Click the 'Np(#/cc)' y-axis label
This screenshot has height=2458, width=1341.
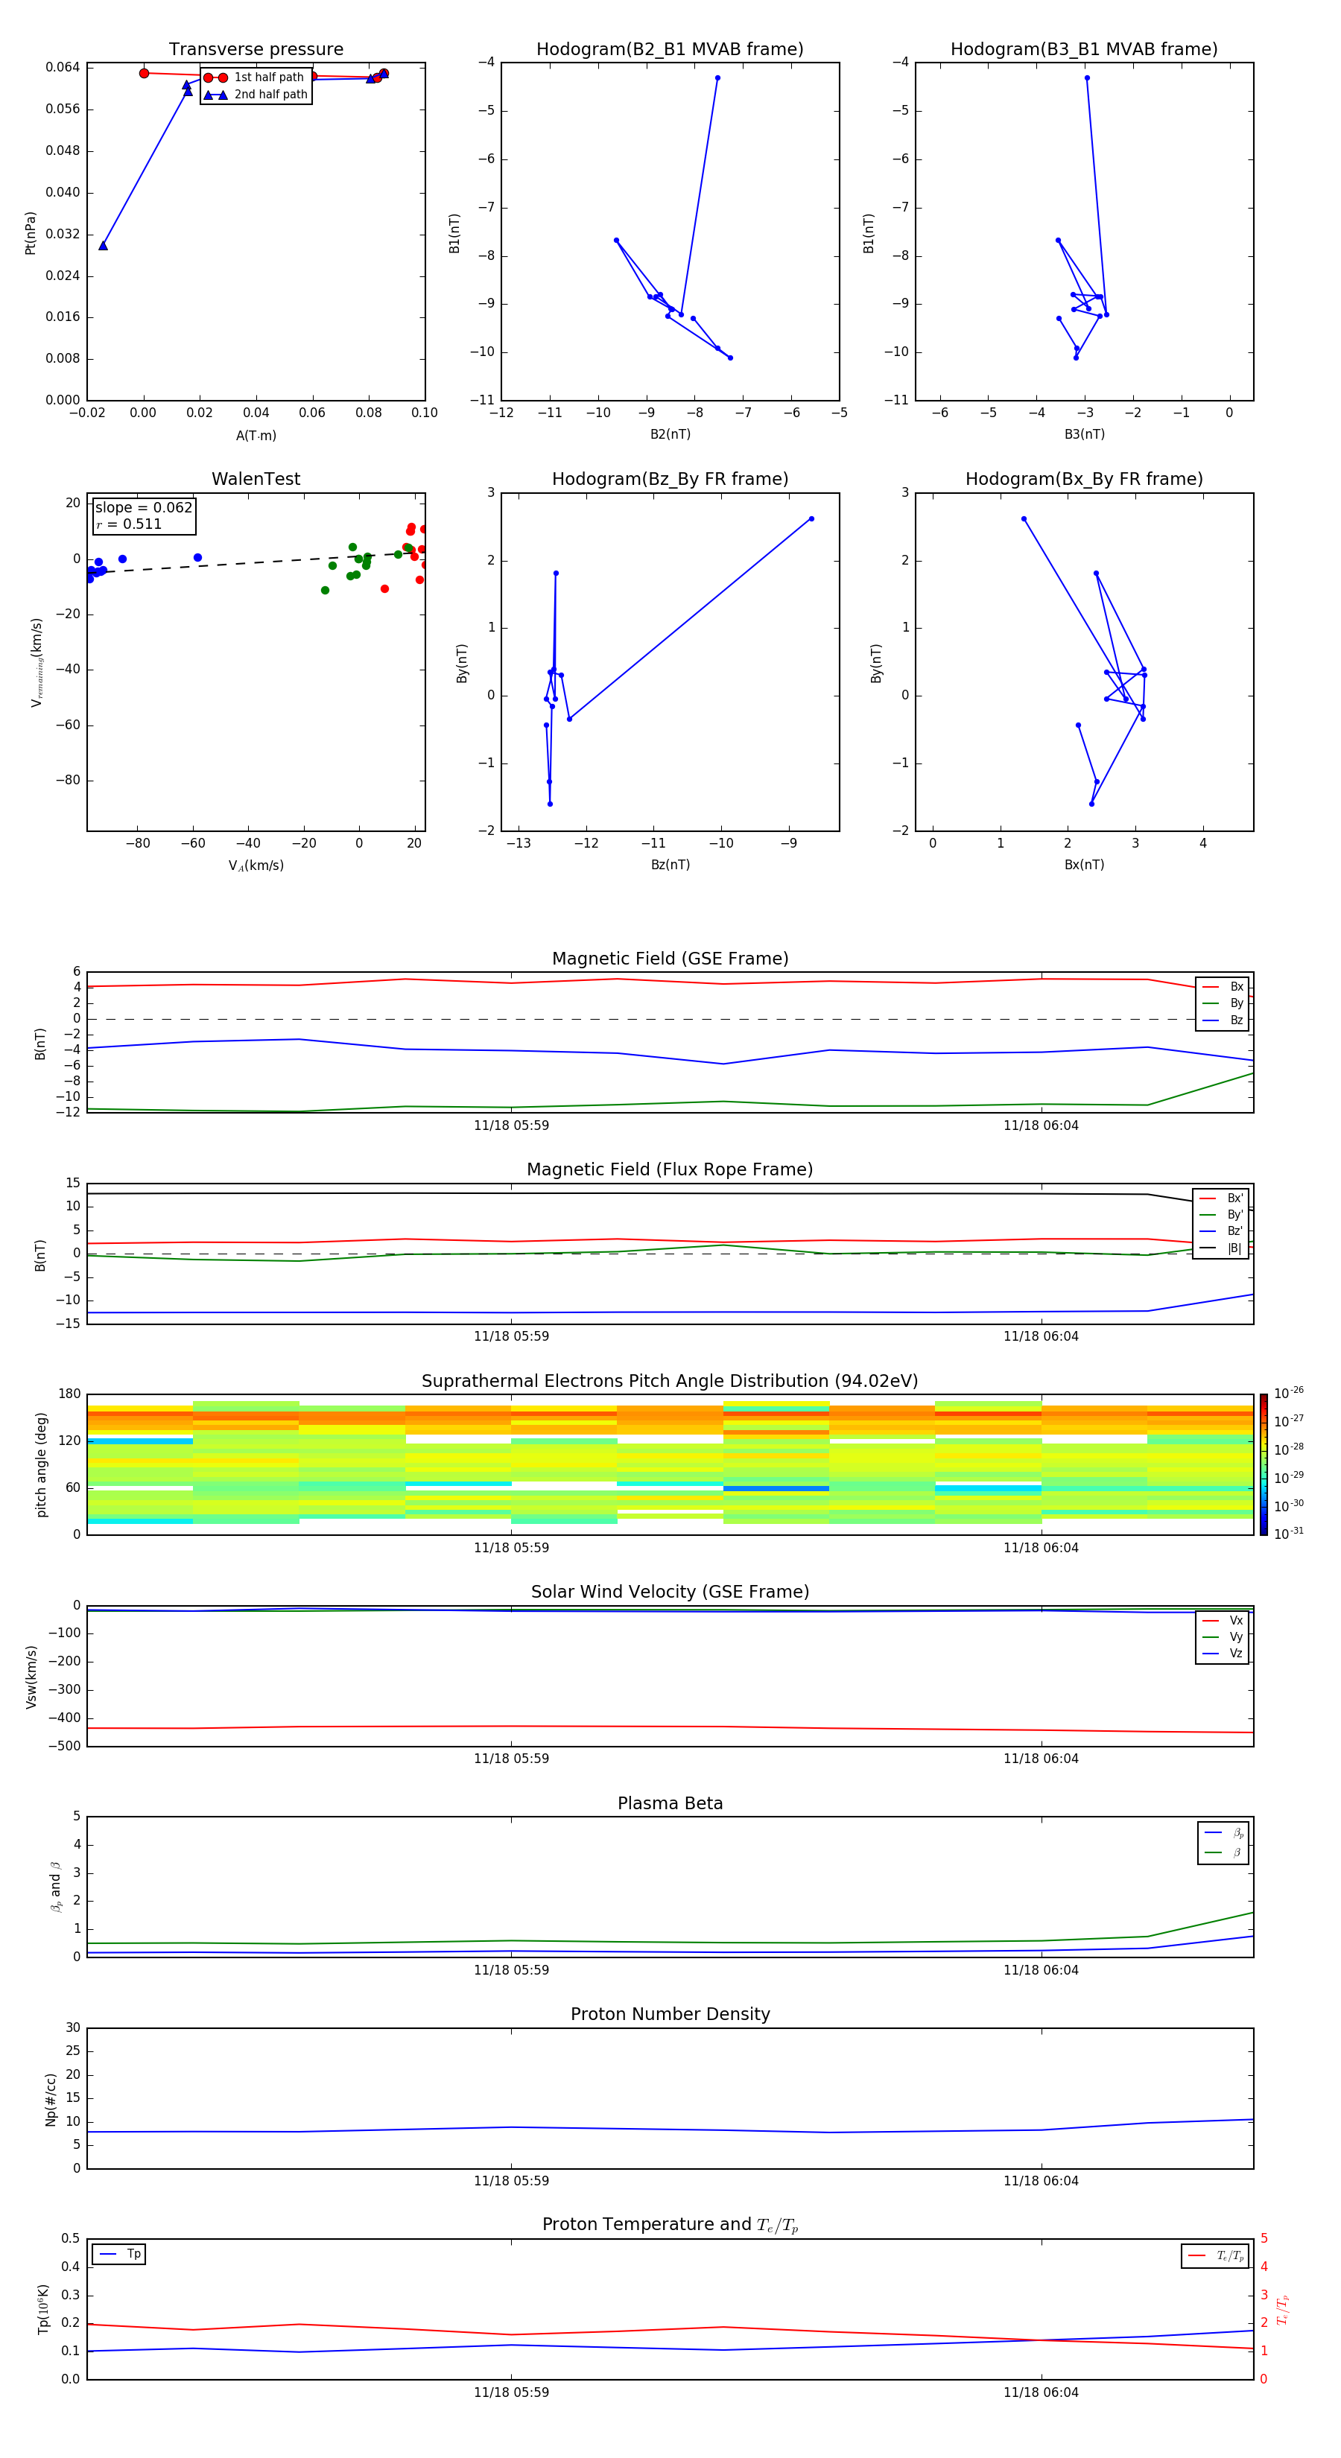point(51,2099)
